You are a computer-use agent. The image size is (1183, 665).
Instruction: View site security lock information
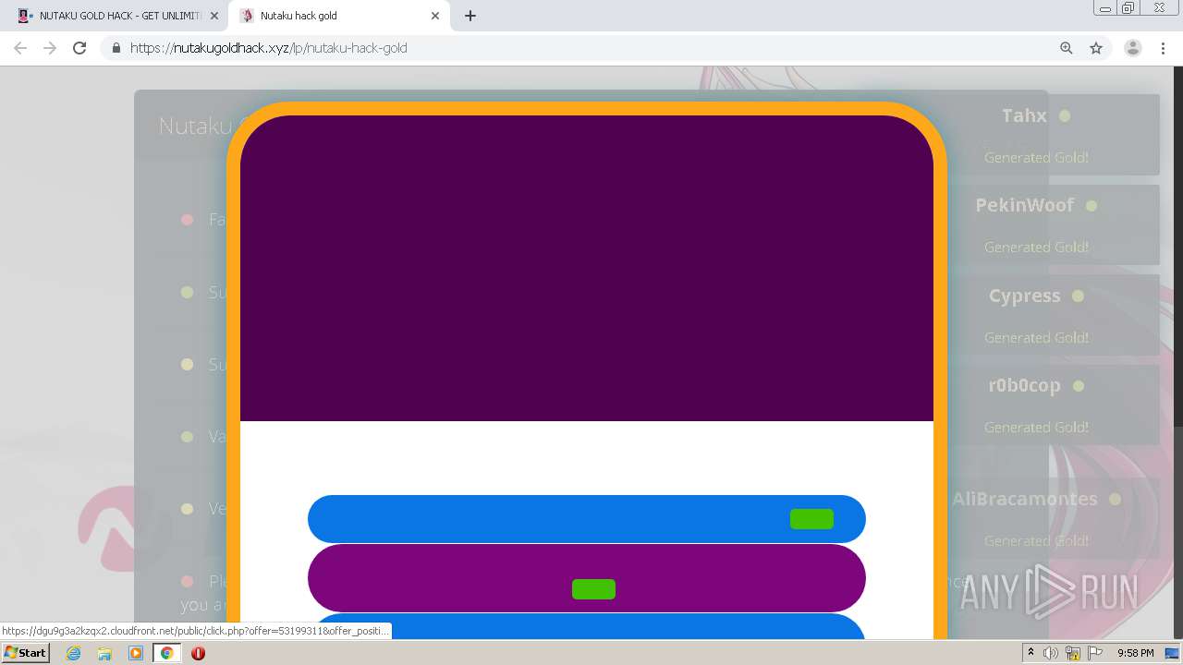[x=116, y=48]
